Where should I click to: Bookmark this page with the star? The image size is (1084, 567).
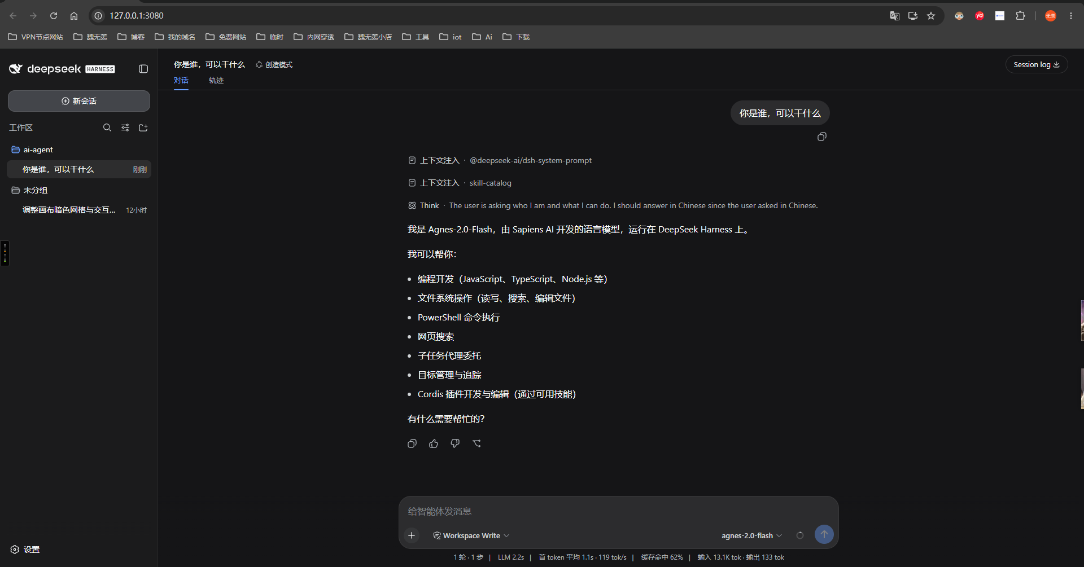tap(931, 16)
